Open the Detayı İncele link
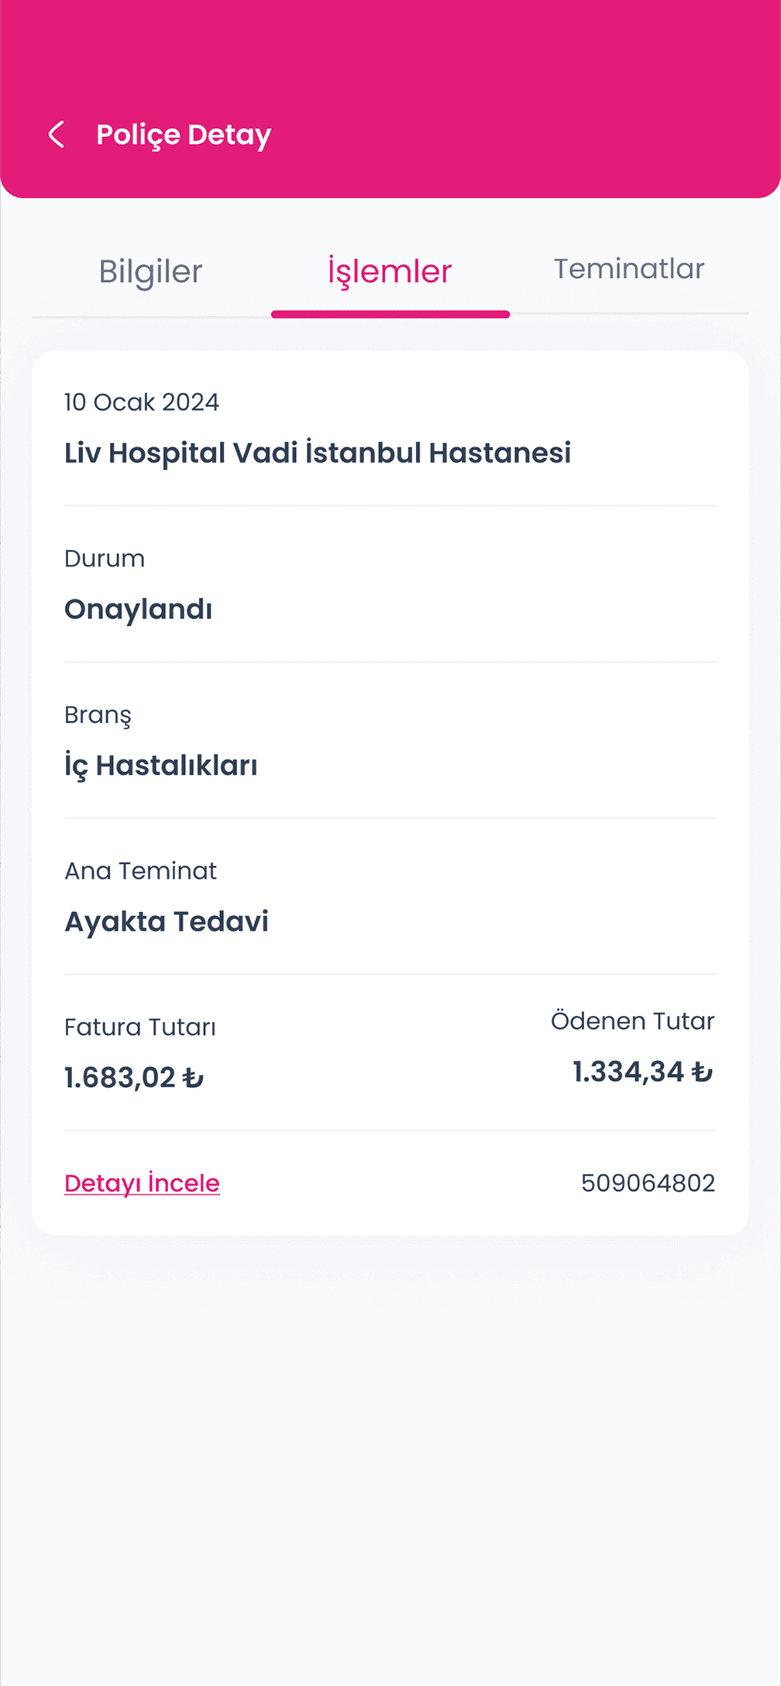 click(142, 1183)
